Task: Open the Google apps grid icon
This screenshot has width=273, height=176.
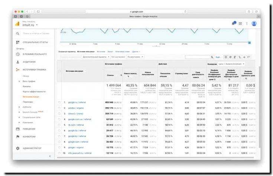Action: click(240, 23)
